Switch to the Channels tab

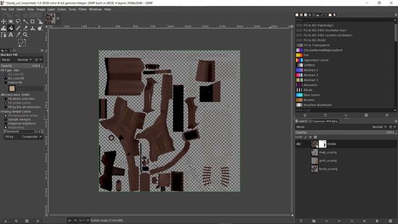click(317, 121)
